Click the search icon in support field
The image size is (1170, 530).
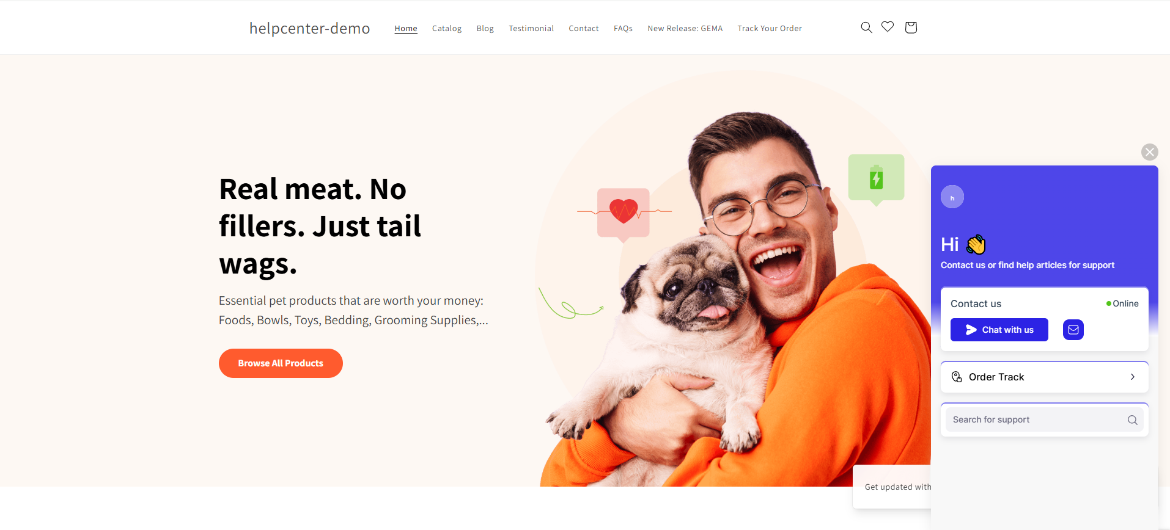click(x=1132, y=420)
